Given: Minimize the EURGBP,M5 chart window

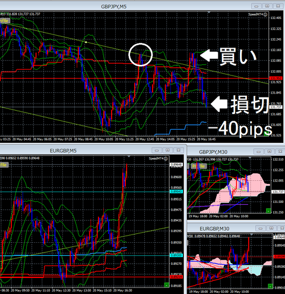Looking at the screenshot, I should point(157,151).
